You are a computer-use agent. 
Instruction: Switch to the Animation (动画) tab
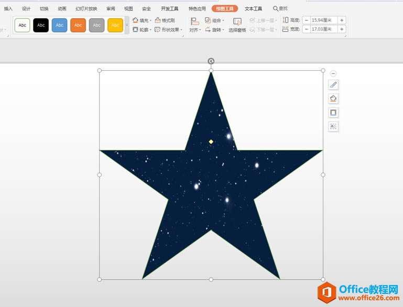click(x=62, y=9)
